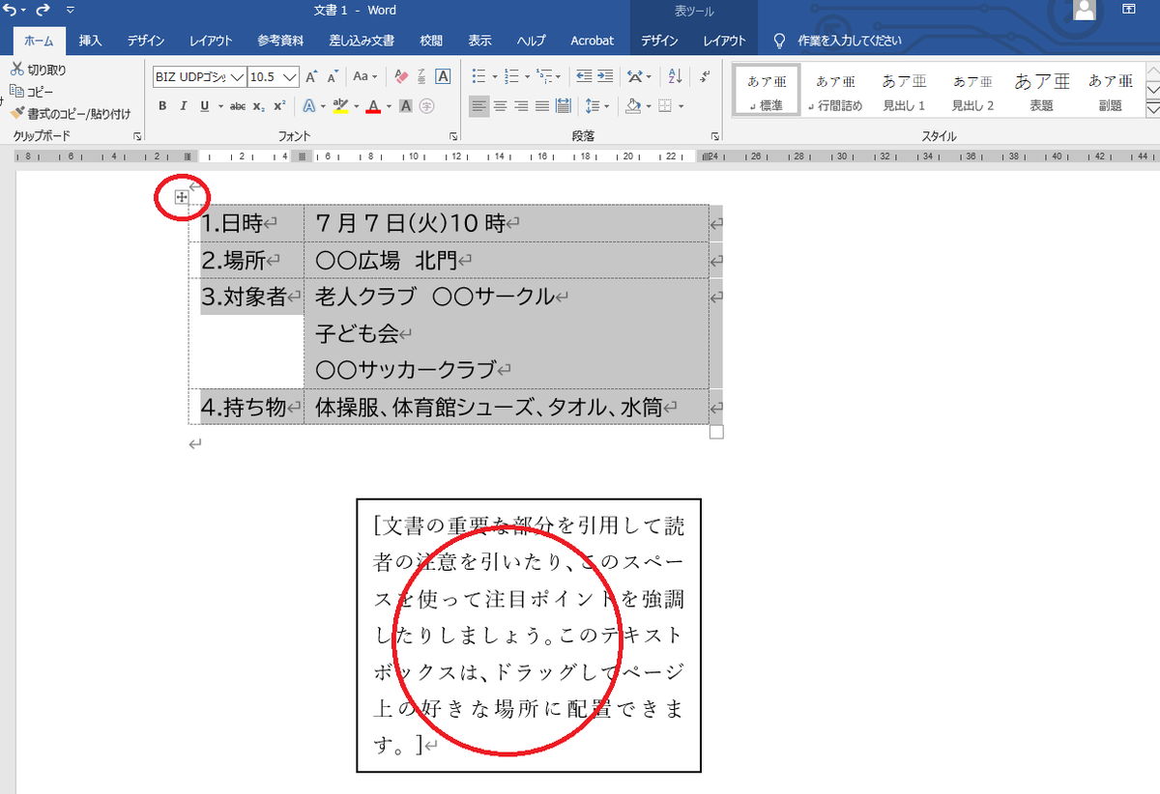
Task: Open the font color dropdown arrow
Action: coord(389,106)
